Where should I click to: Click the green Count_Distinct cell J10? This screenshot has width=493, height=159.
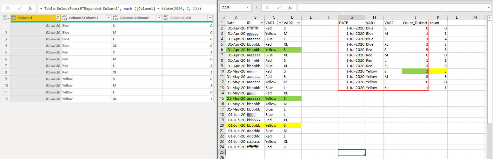point(416,71)
